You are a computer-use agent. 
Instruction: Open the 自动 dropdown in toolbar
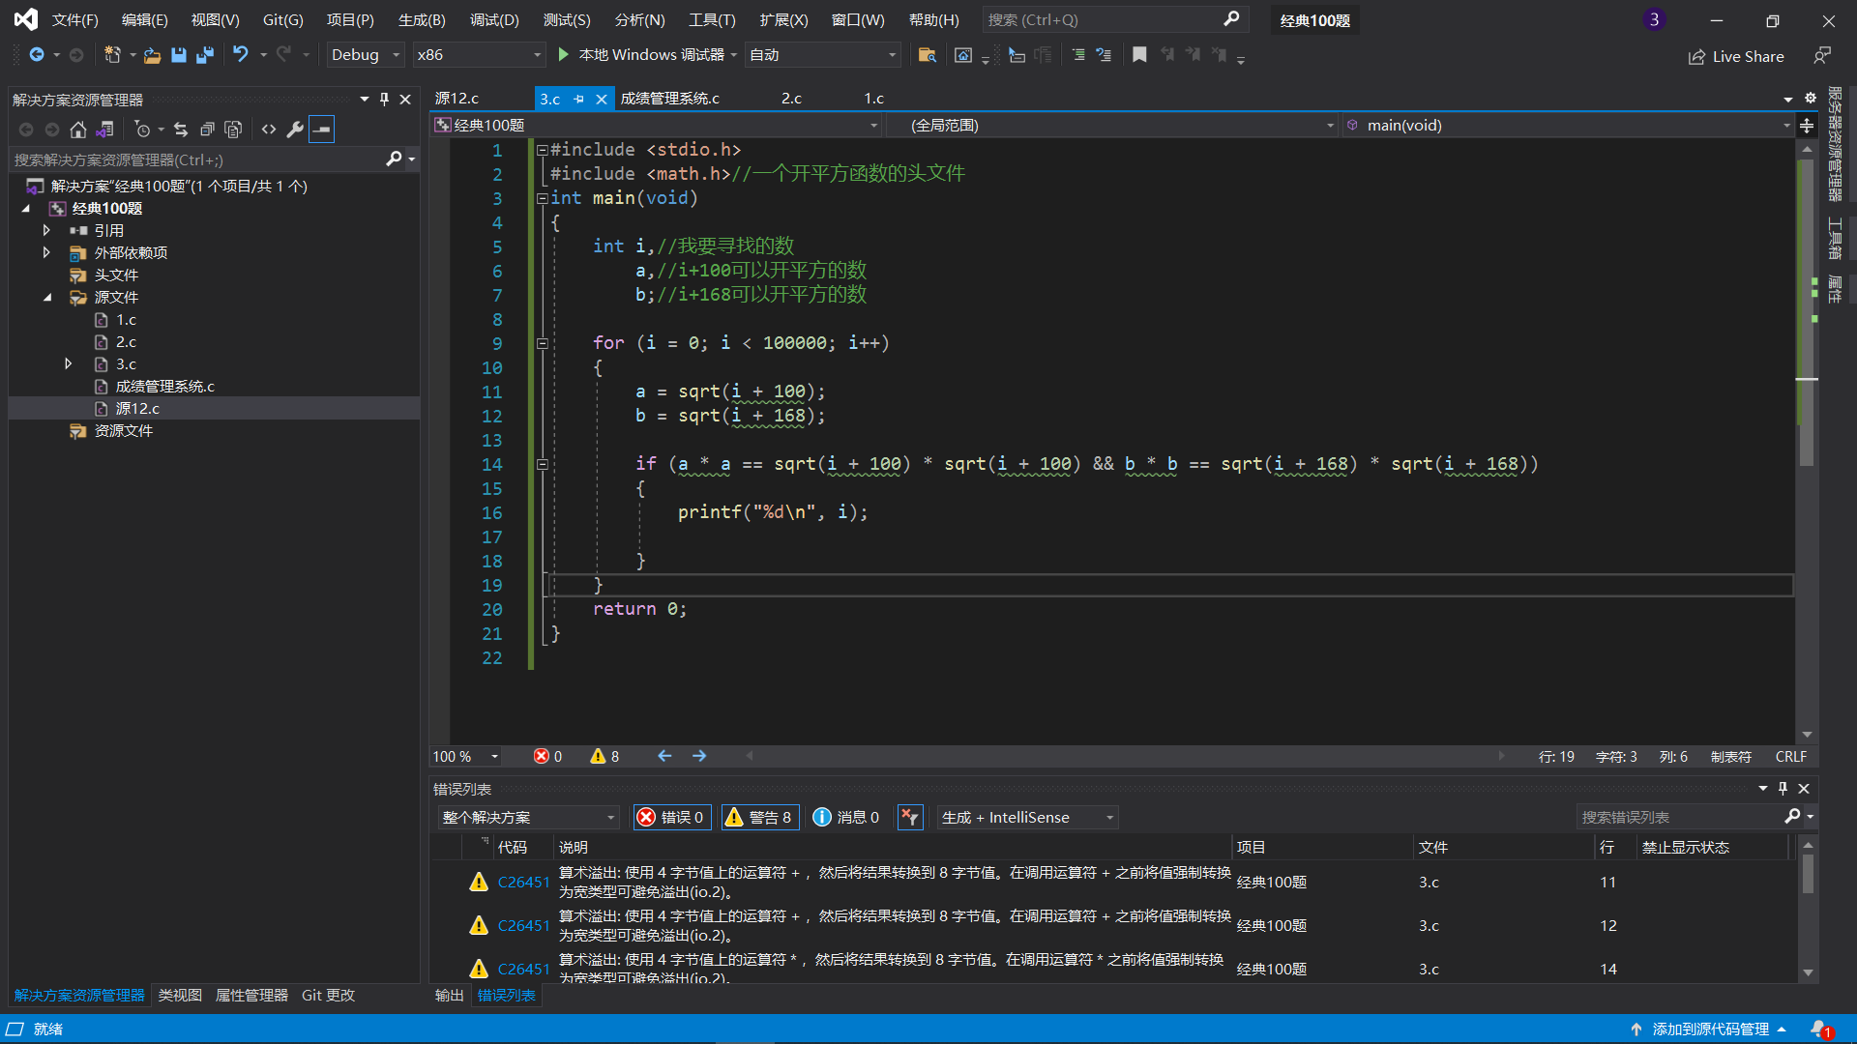(x=823, y=55)
